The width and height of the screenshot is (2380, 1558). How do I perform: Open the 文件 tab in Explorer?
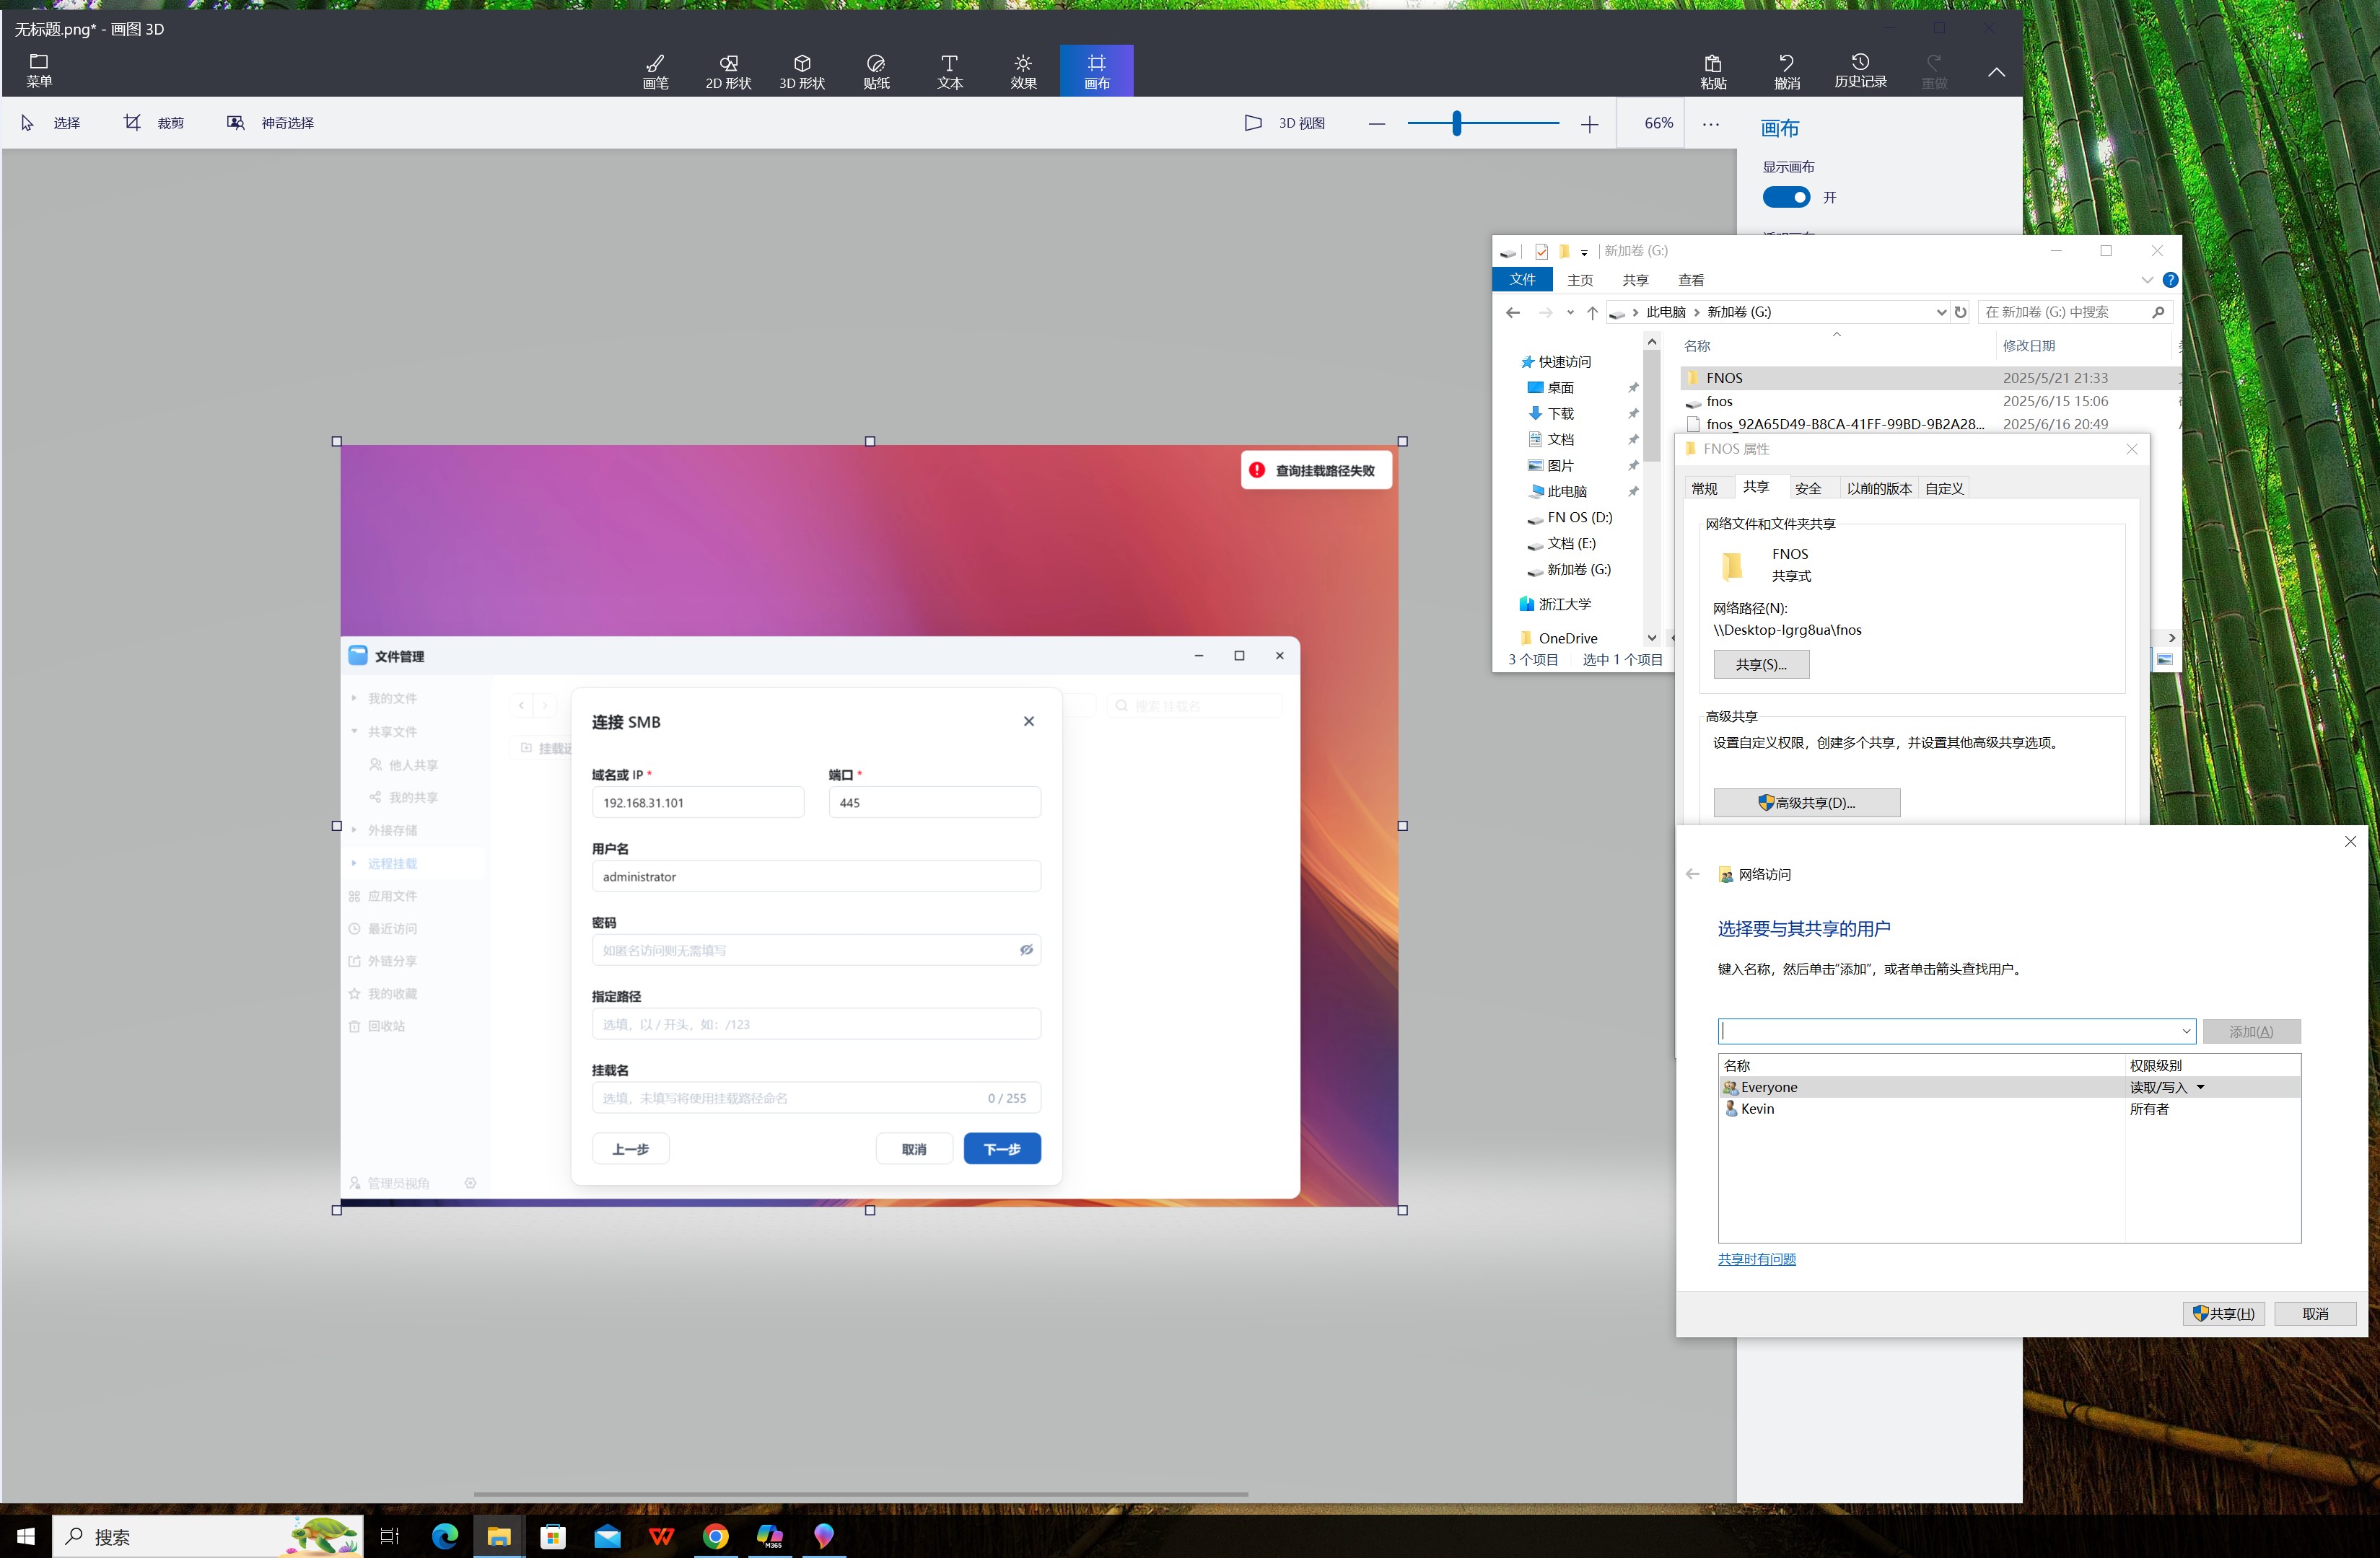pos(1522,279)
